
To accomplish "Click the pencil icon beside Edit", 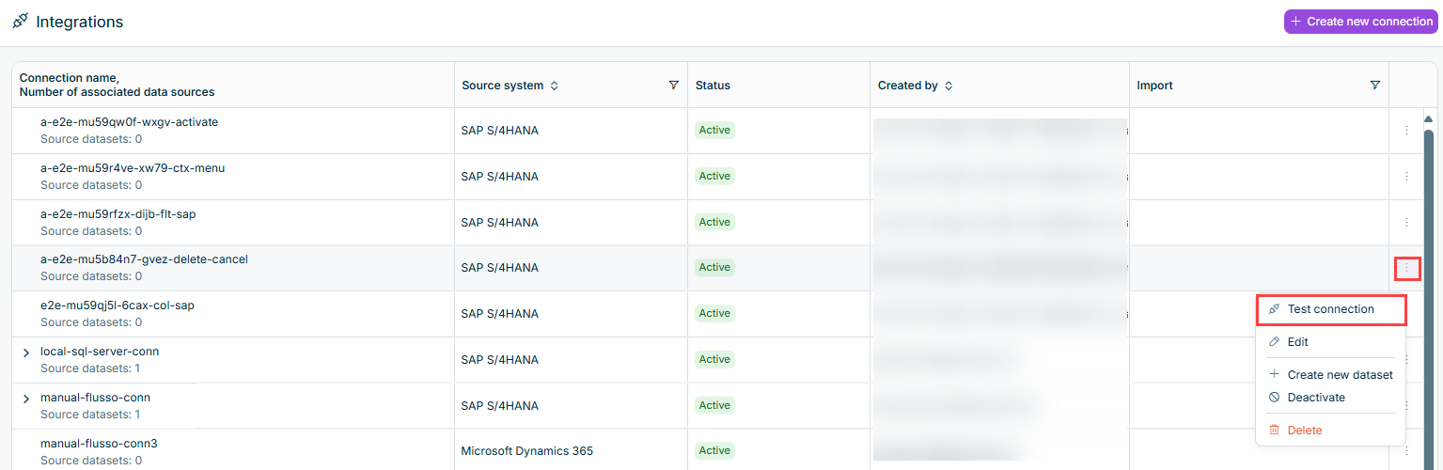I will tap(1274, 342).
